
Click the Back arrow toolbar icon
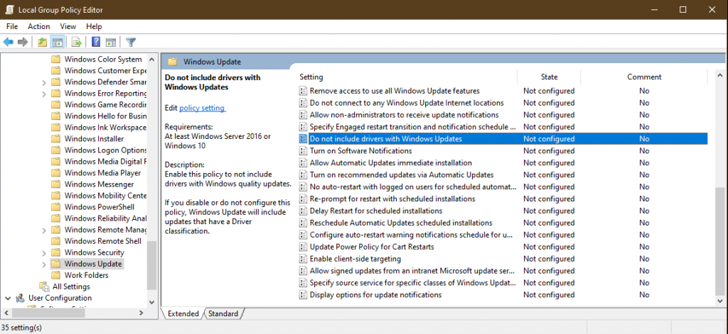point(9,43)
